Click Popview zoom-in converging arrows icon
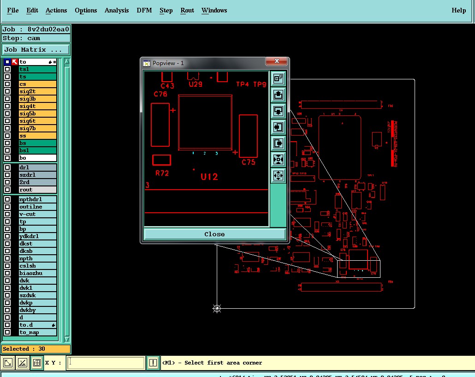Image resolution: width=475 pixels, height=377 pixels. (278, 159)
